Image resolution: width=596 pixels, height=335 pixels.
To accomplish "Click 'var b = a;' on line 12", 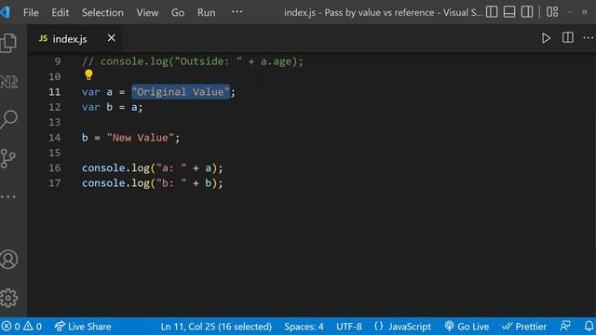I will 112,107.
